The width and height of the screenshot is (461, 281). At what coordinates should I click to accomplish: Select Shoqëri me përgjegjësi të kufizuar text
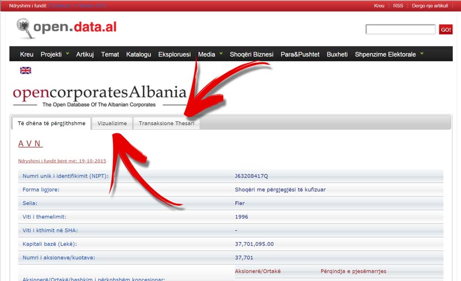click(x=280, y=189)
